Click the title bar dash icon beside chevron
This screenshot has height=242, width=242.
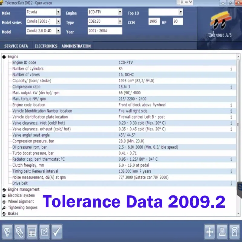click(x=186, y=2)
